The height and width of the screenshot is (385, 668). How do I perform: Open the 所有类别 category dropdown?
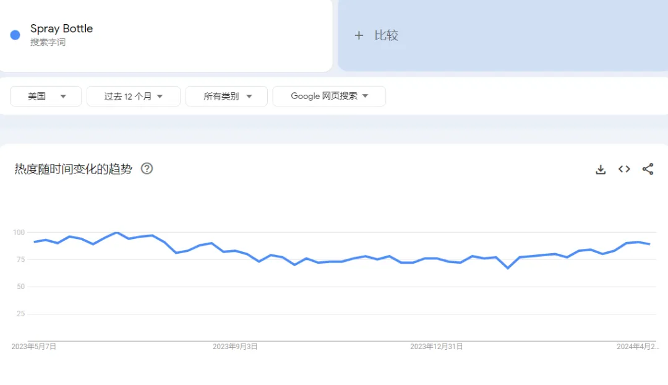click(226, 96)
